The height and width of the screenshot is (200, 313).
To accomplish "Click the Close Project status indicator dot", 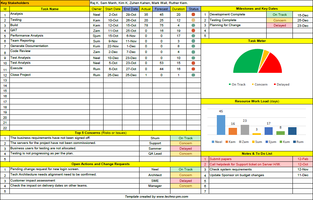I will point(193,75).
